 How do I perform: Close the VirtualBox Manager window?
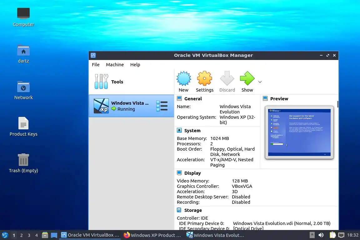(x=334, y=55)
